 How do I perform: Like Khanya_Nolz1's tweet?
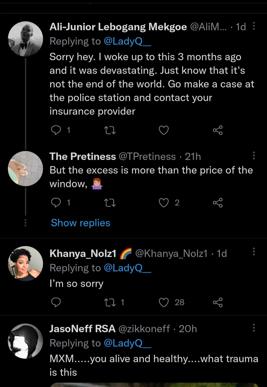[x=164, y=302]
